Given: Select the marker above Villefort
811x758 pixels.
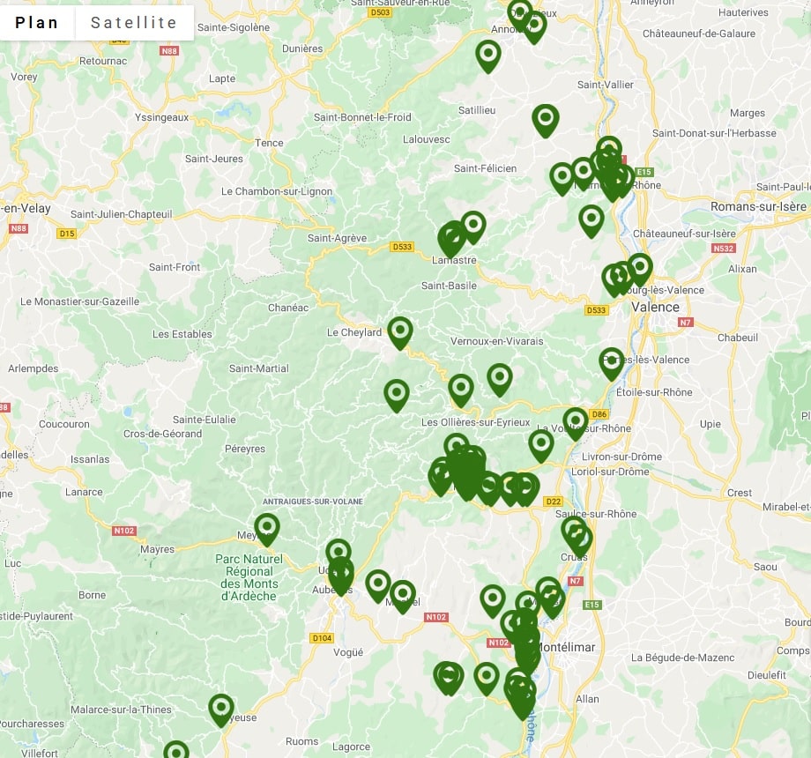Looking at the screenshot, I should pyautogui.click(x=176, y=751).
